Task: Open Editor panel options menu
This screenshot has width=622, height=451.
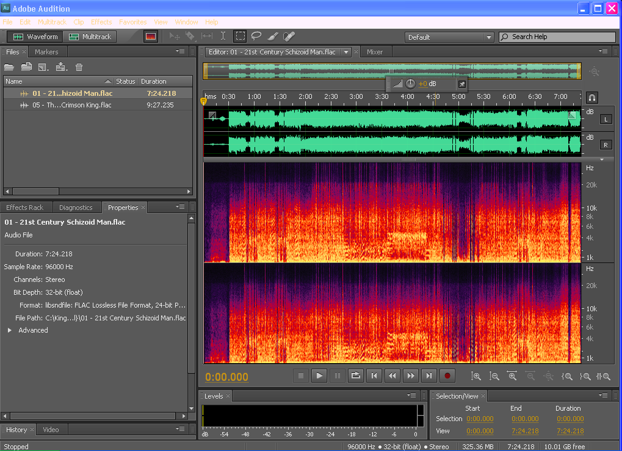Action: [603, 51]
